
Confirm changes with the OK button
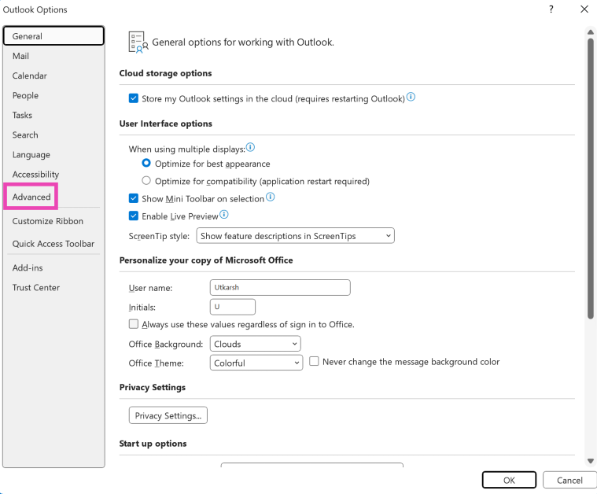tap(509, 480)
